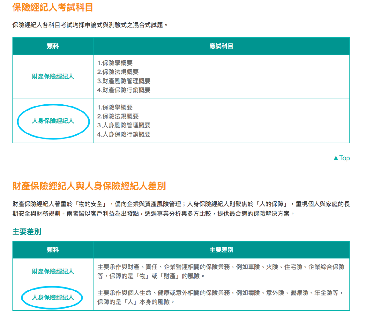Click 2.保險法規概要 under 人身保險經紀人
366x314 pixels.
(118, 116)
